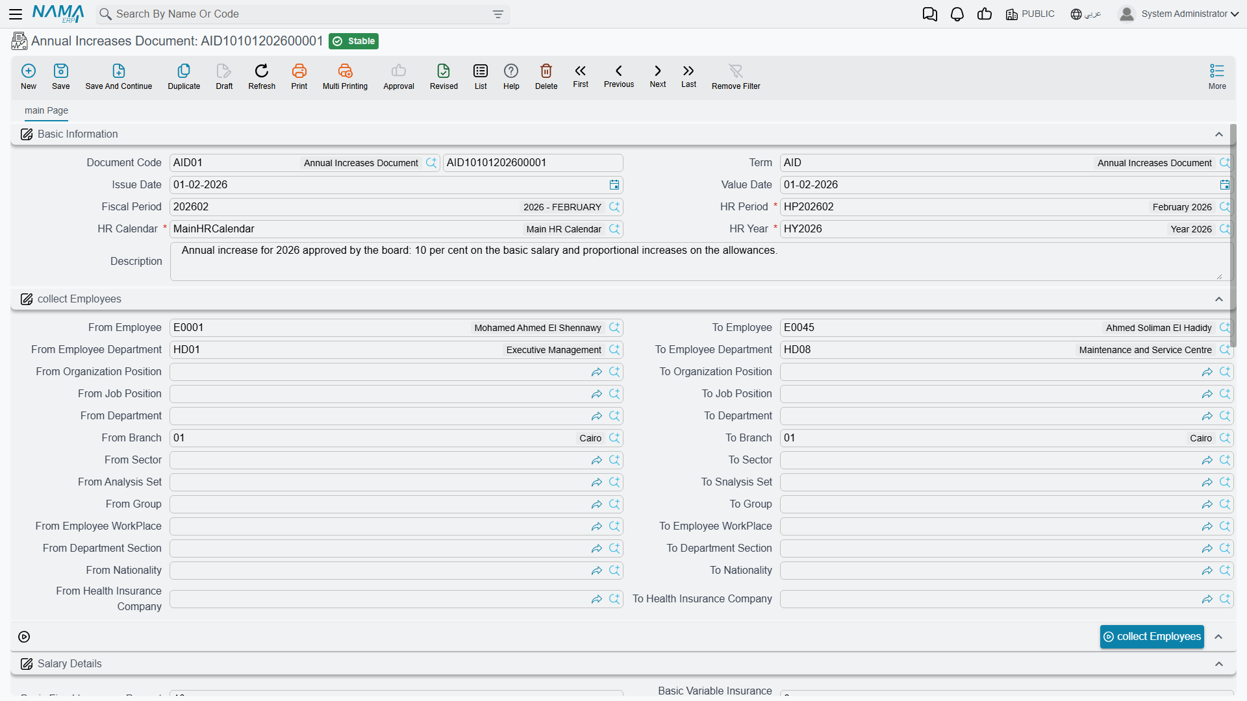Go to the First record
This screenshot has width=1247, height=701.
(x=581, y=76)
